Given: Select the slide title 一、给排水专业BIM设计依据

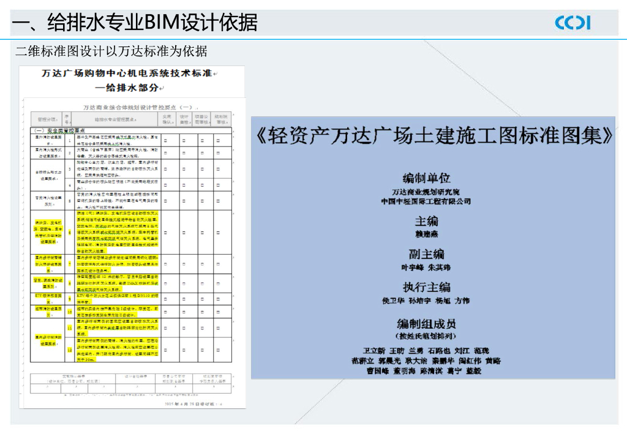Looking at the screenshot, I should [135, 23].
